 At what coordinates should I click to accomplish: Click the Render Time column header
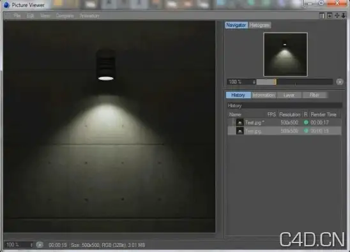(x=323, y=115)
